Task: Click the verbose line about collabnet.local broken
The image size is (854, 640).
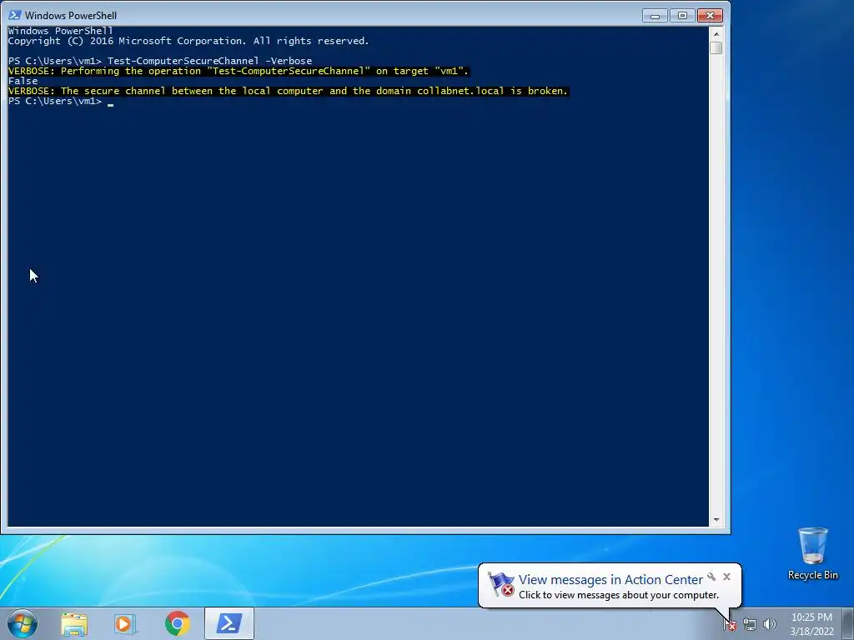Action: coord(288,91)
